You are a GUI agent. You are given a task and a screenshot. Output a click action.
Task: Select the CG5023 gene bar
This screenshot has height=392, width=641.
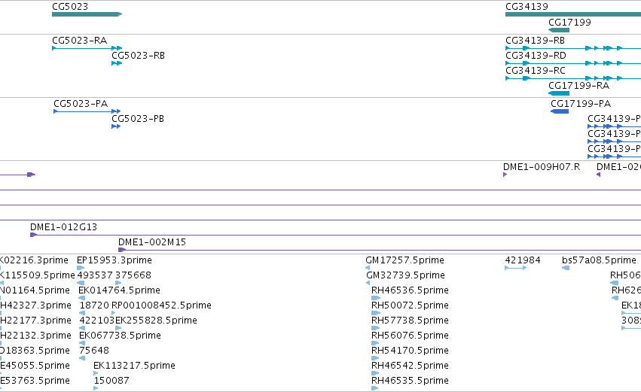tap(87, 14)
